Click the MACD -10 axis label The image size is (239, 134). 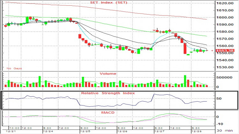[x=220, y=124]
